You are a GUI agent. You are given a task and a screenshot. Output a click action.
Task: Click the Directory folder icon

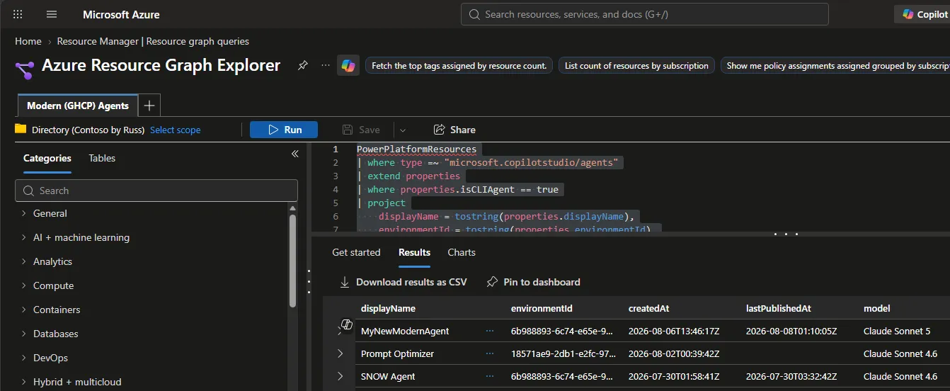tap(21, 130)
